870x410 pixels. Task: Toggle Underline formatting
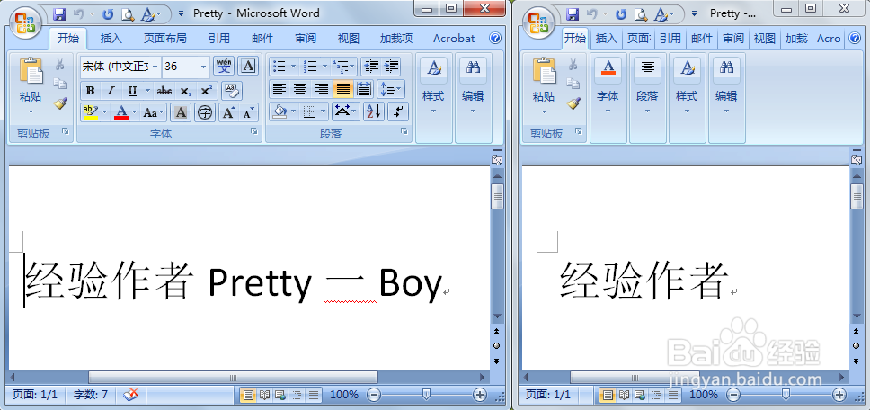coord(132,91)
